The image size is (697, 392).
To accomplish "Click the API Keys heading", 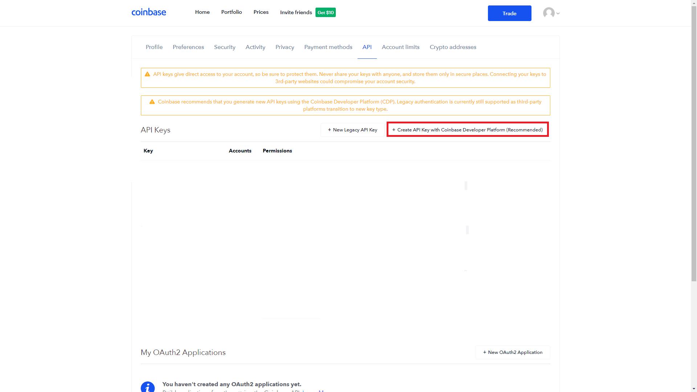I will point(155,130).
